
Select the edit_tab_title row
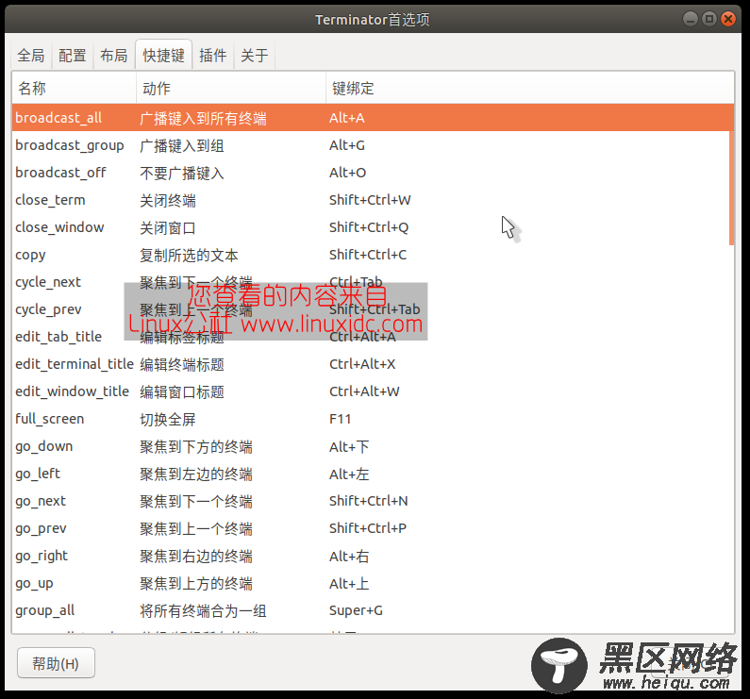pos(373,337)
